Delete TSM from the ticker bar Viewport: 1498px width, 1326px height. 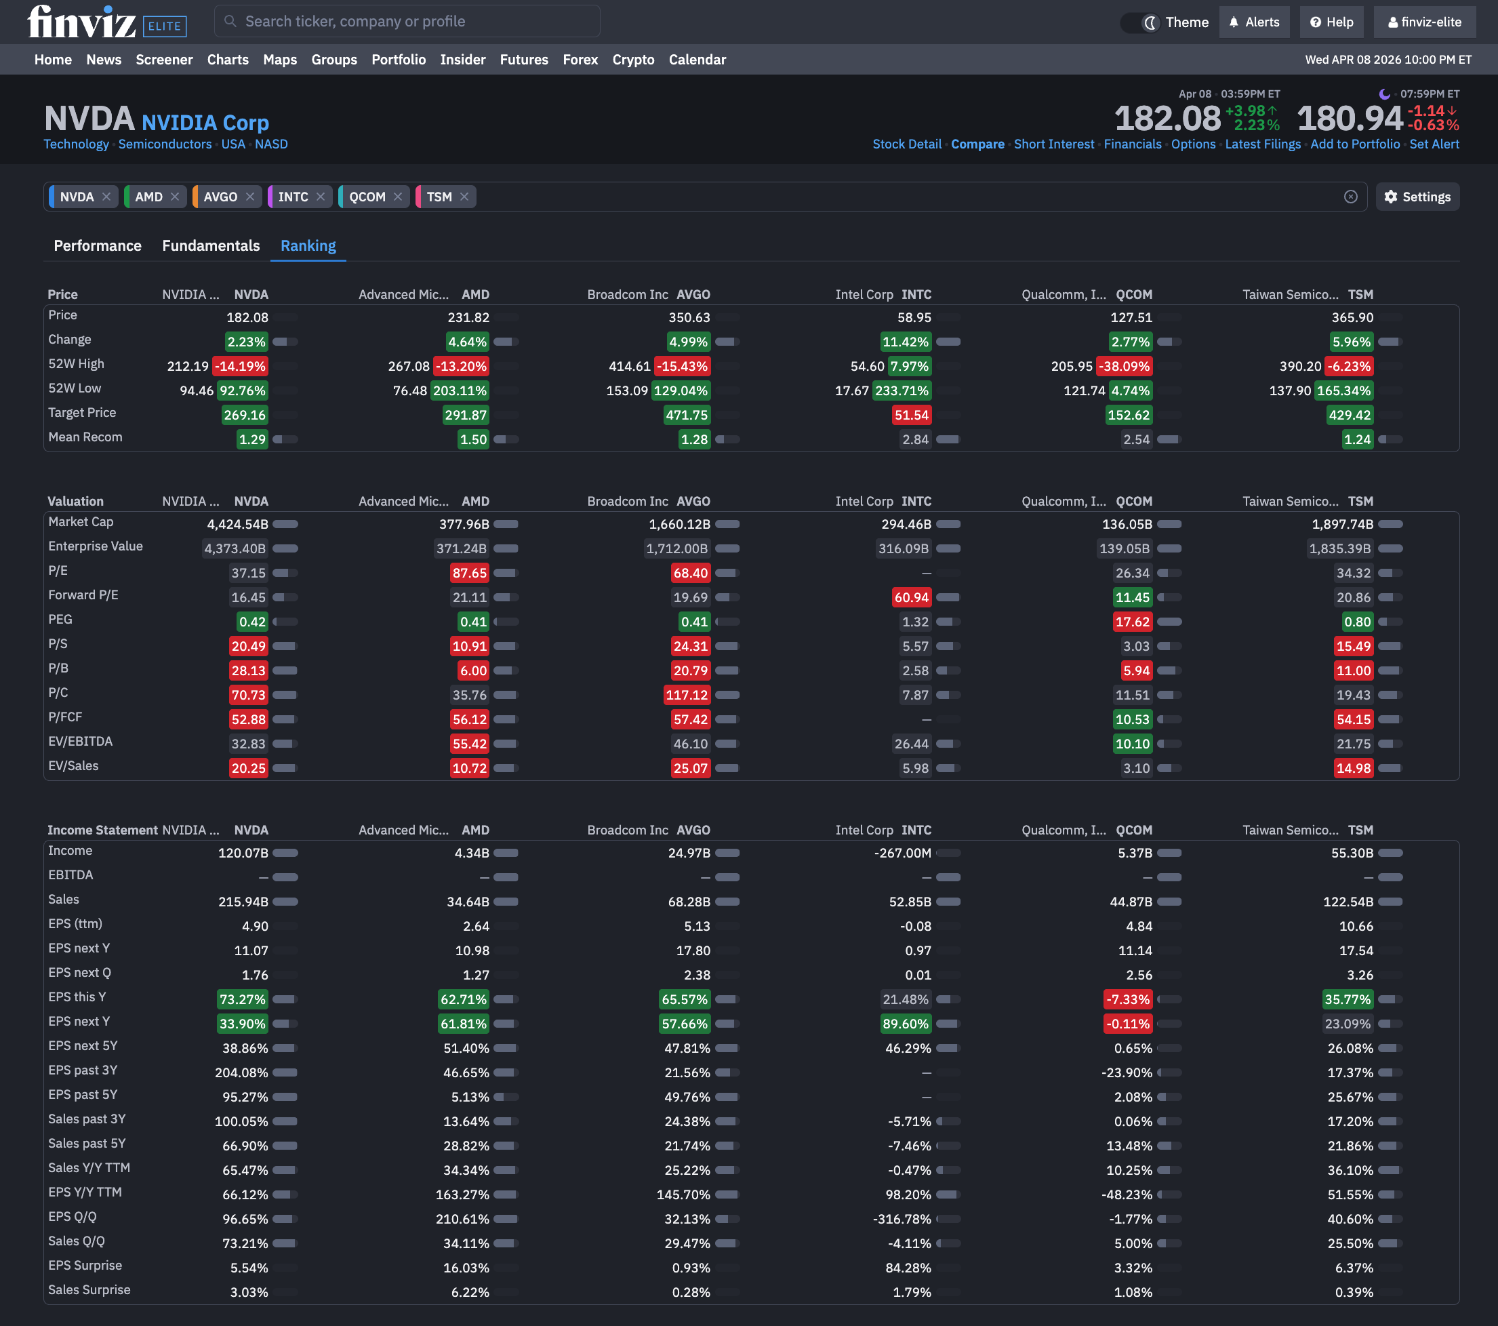click(464, 197)
